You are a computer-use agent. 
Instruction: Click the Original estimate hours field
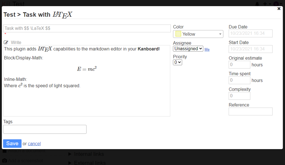[x=239, y=65]
